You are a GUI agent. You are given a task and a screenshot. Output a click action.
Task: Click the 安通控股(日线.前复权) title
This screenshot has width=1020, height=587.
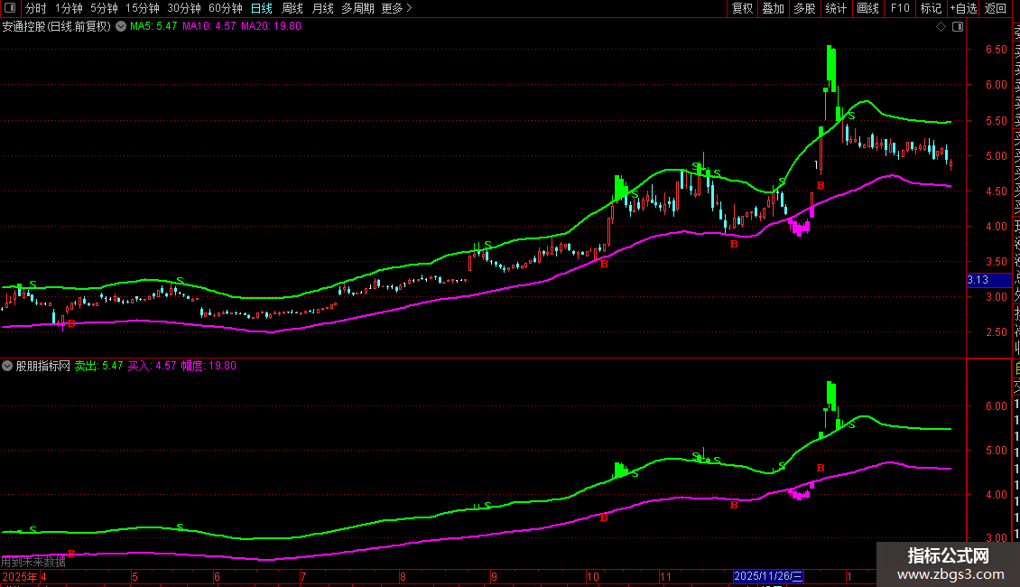(57, 26)
